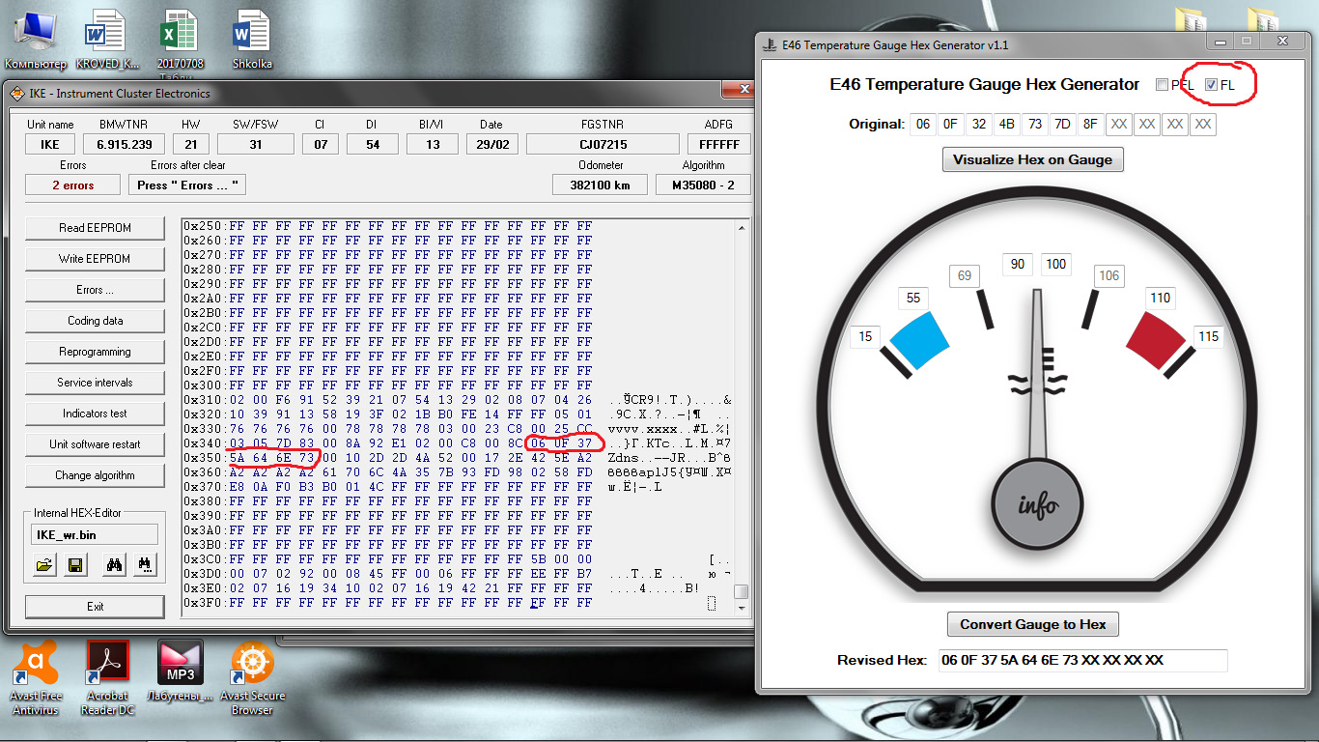Save file with the floppy disk icon
The image size is (1319, 742).
(75, 565)
